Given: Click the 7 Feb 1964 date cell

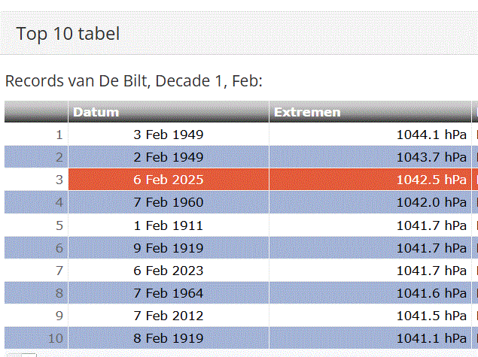Looking at the screenshot, I should point(169,293).
